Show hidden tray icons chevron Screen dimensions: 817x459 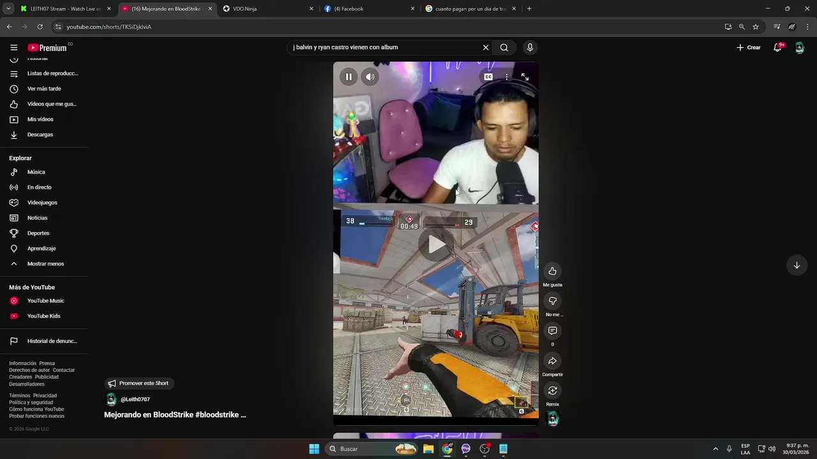click(x=716, y=449)
